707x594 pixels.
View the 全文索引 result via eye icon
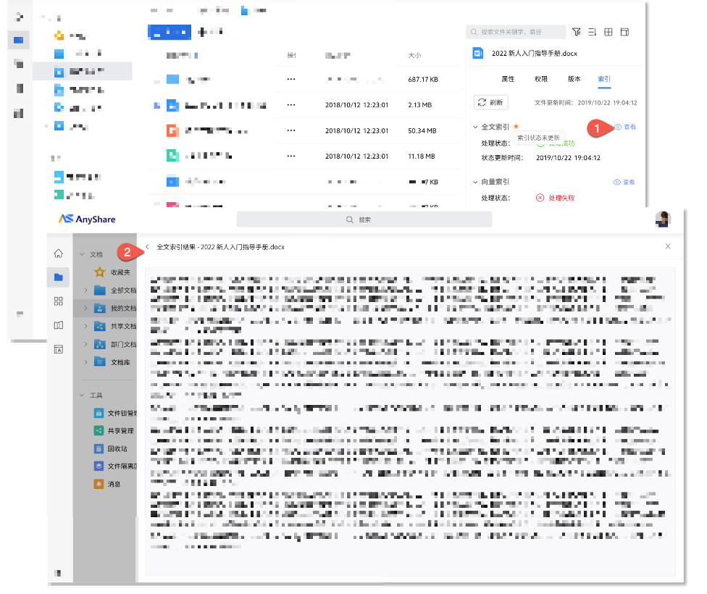624,127
